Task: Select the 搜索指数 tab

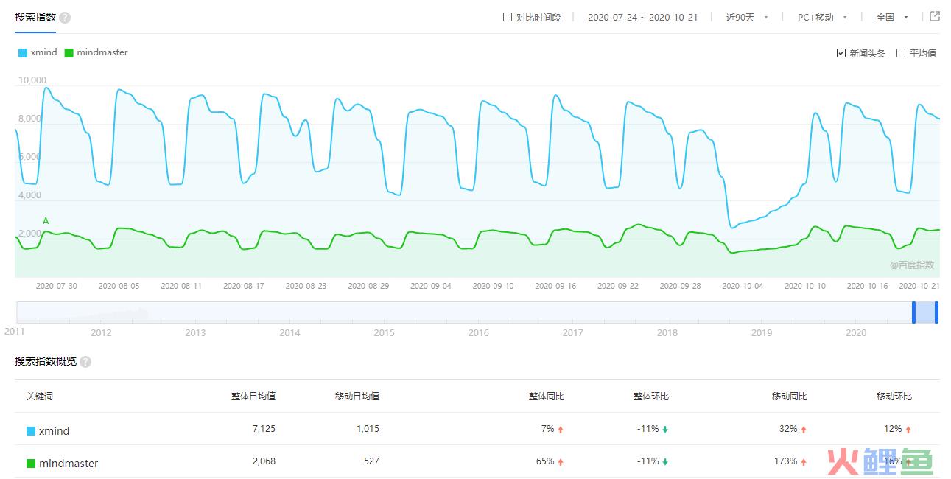Action: [35, 17]
